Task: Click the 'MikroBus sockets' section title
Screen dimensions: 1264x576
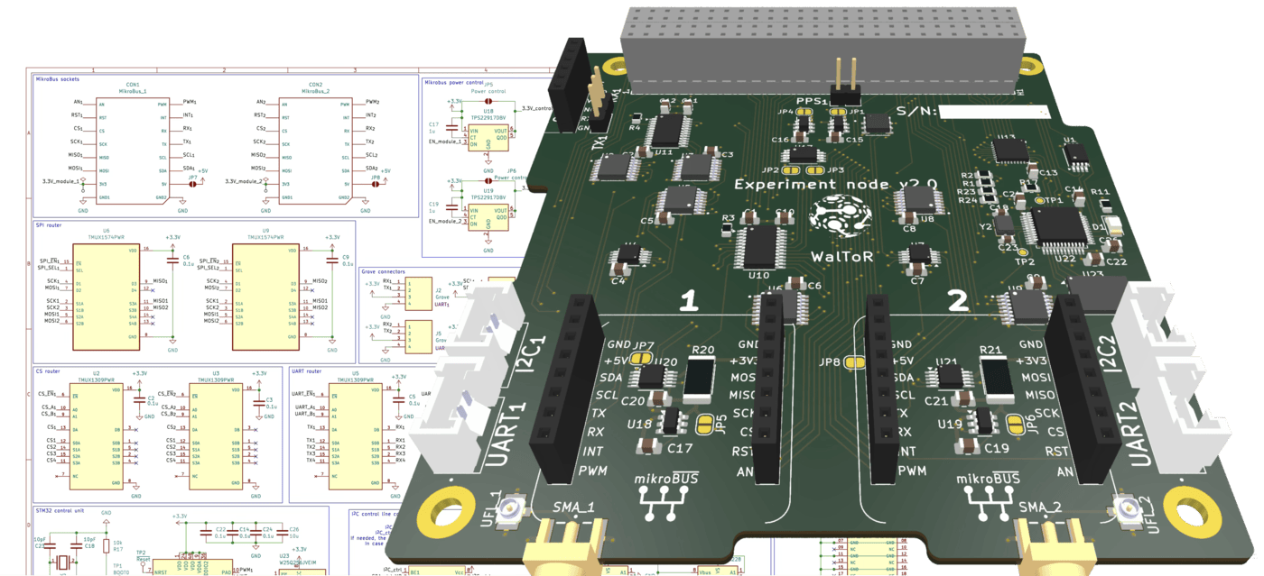Action: (58, 79)
